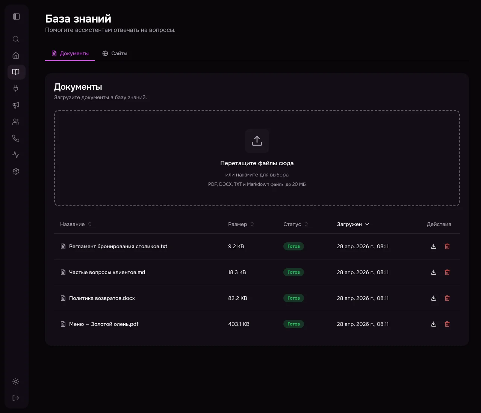
Task: Open search in the sidebar
Action: pyautogui.click(x=16, y=39)
